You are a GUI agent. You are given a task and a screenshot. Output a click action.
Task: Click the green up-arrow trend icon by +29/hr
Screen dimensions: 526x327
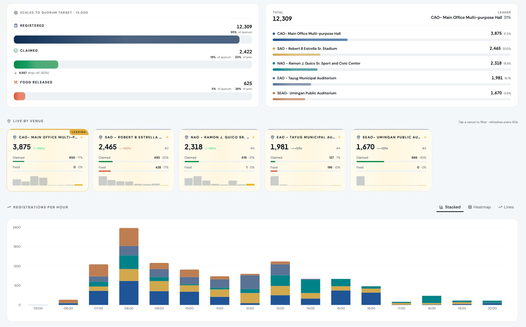[x=34, y=149]
